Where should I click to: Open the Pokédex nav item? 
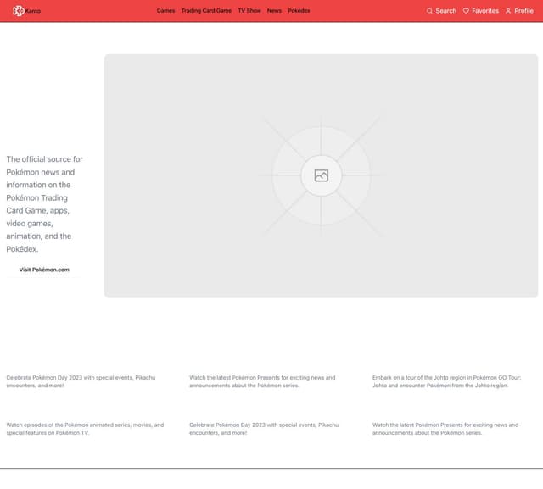click(x=299, y=11)
